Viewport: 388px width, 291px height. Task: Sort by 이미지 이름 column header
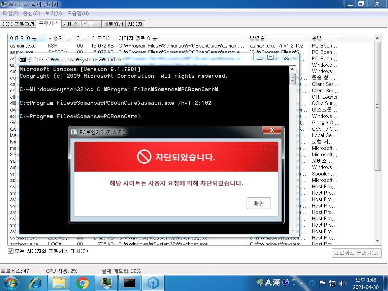click(x=27, y=38)
